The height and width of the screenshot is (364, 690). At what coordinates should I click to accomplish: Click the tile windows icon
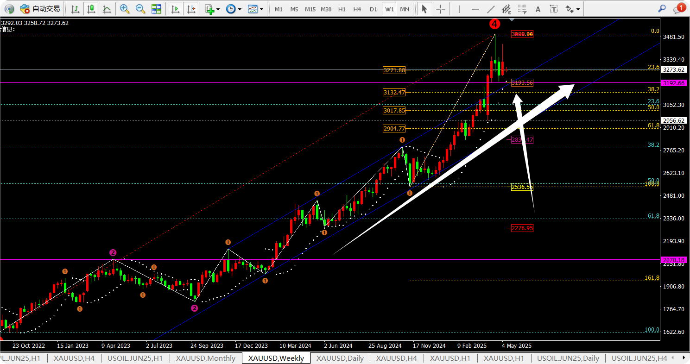(157, 9)
